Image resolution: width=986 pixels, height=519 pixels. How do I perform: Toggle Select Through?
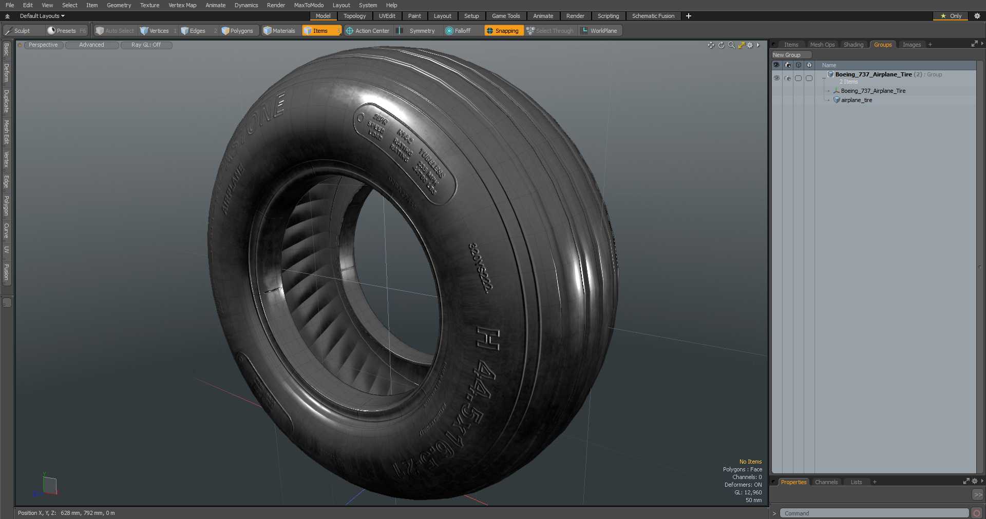pyautogui.click(x=550, y=31)
